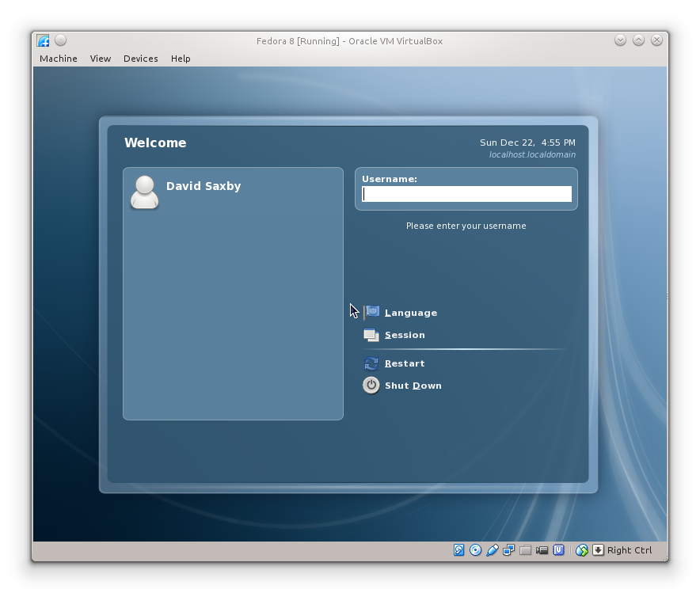Choose the Session option

pos(404,335)
